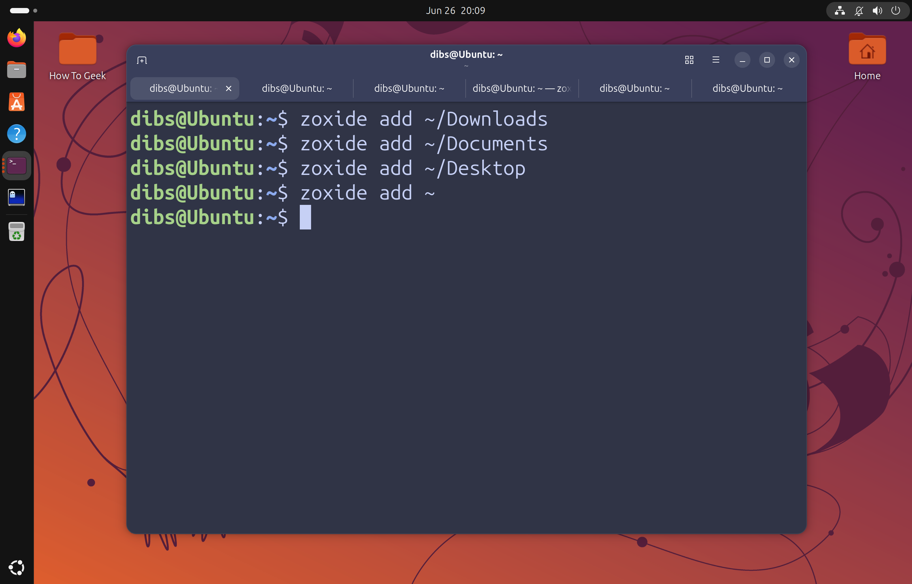This screenshot has width=912, height=584.
Task: Show the tab overview grid
Action: pyautogui.click(x=689, y=60)
